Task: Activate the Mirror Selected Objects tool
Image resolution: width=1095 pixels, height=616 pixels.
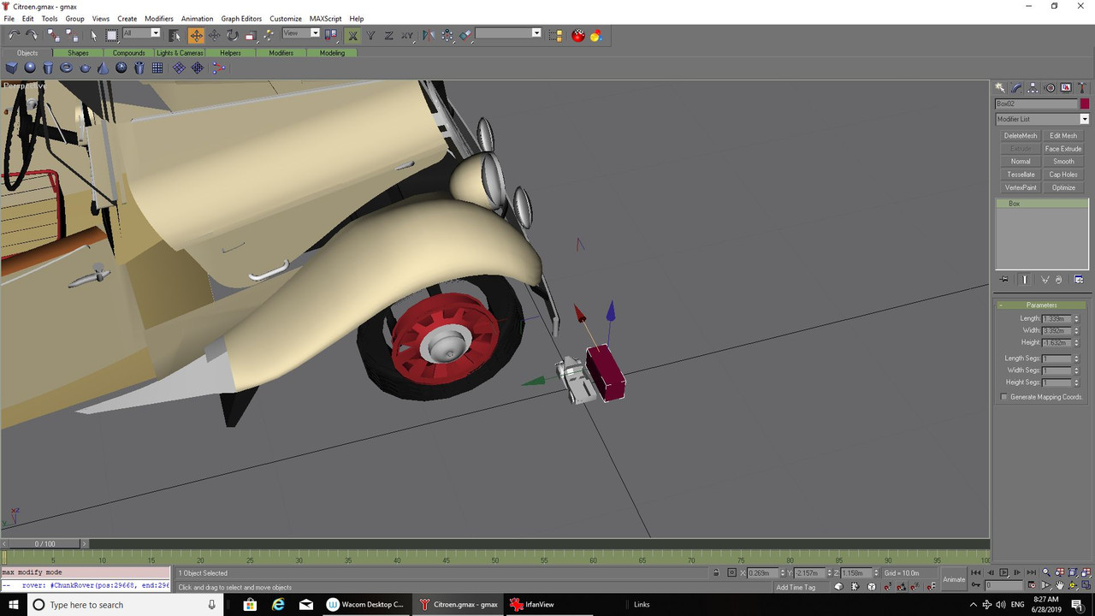Action: tap(428, 35)
